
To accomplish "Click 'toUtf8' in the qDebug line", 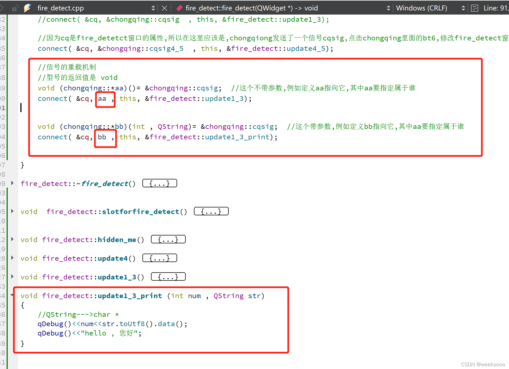I will pyautogui.click(x=132, y=324).
